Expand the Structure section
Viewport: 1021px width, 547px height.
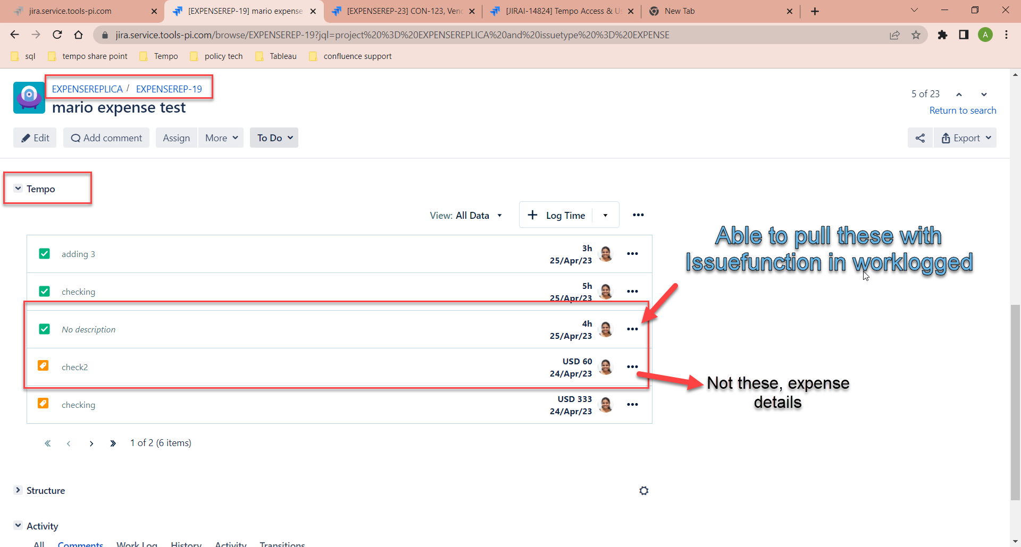coord(18,490)
